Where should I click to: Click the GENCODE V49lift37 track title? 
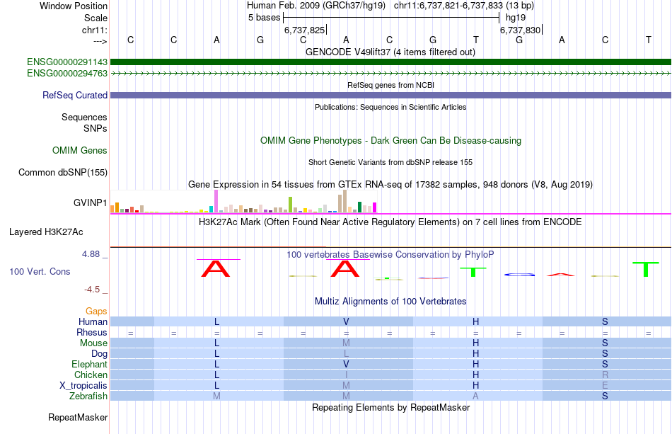point(390,52)
